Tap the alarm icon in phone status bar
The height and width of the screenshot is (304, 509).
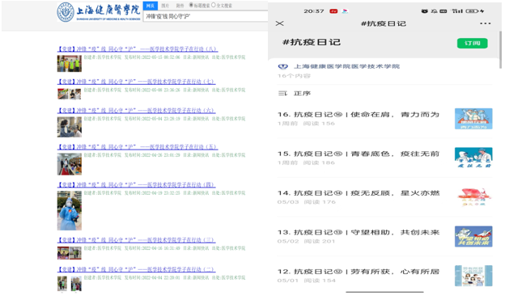(424, 11)
